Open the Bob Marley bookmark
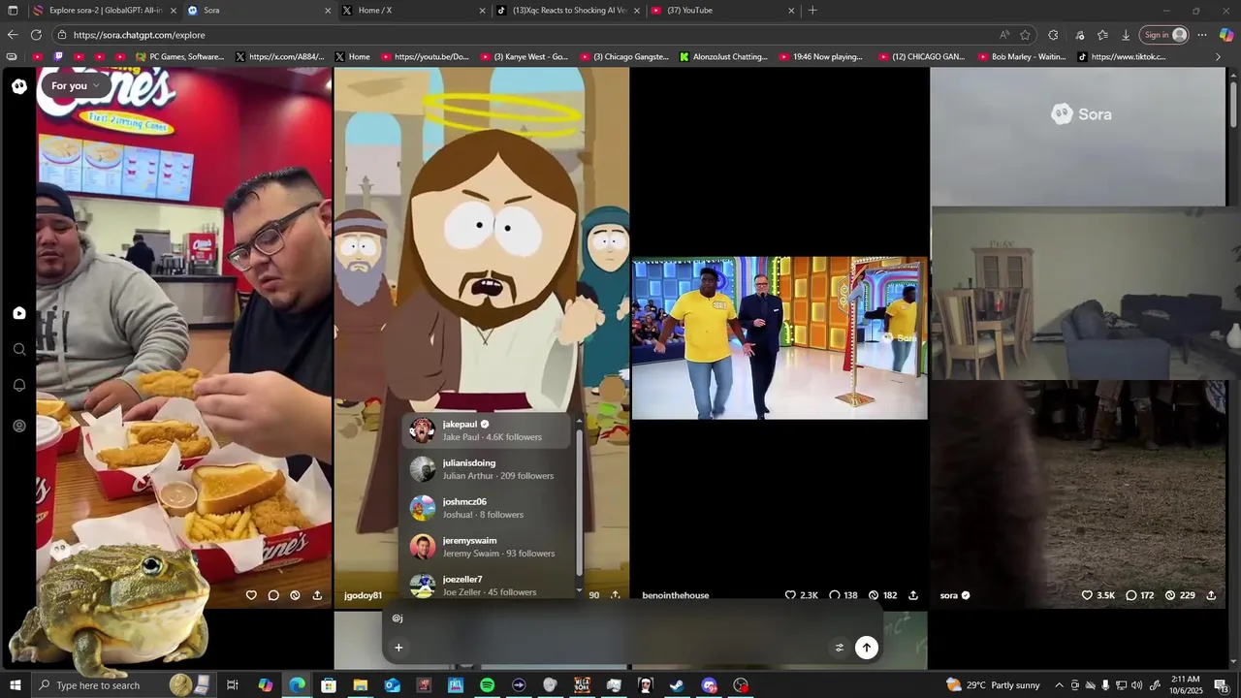 (1022, 57)
